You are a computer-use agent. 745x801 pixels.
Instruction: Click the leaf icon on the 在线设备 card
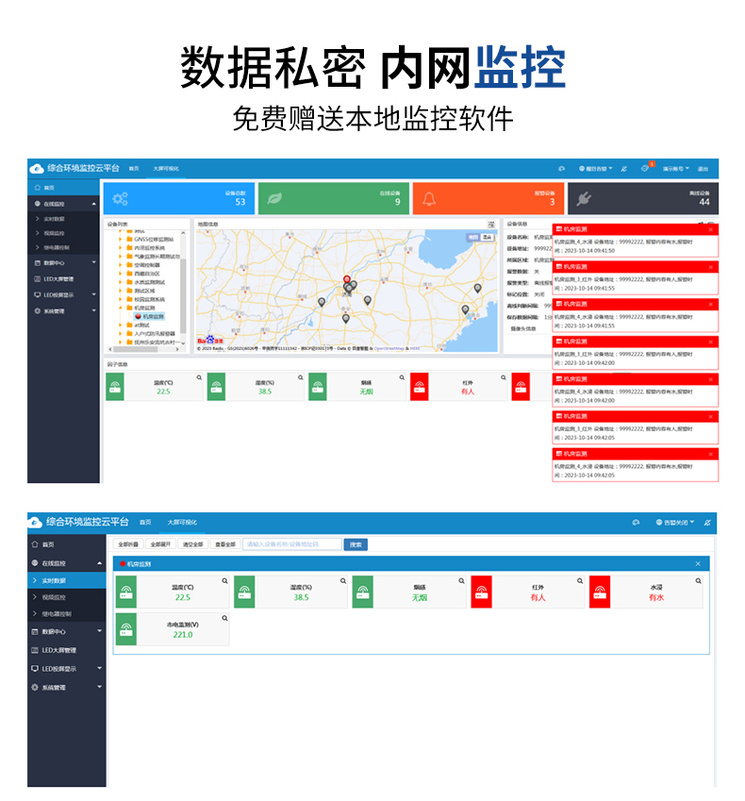coord(273,199)
